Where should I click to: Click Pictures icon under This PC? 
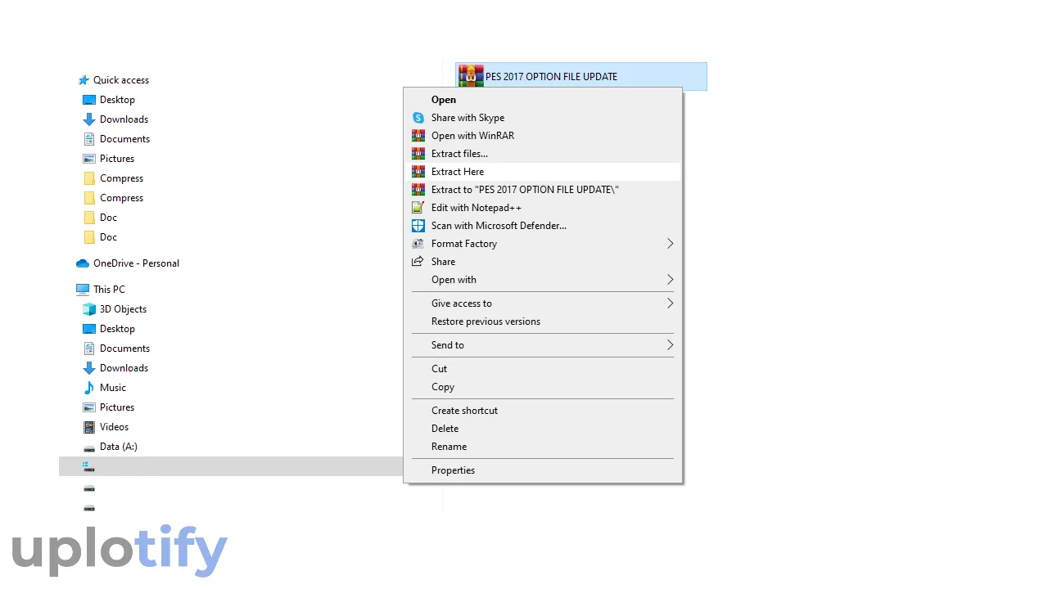coord(89,407)
